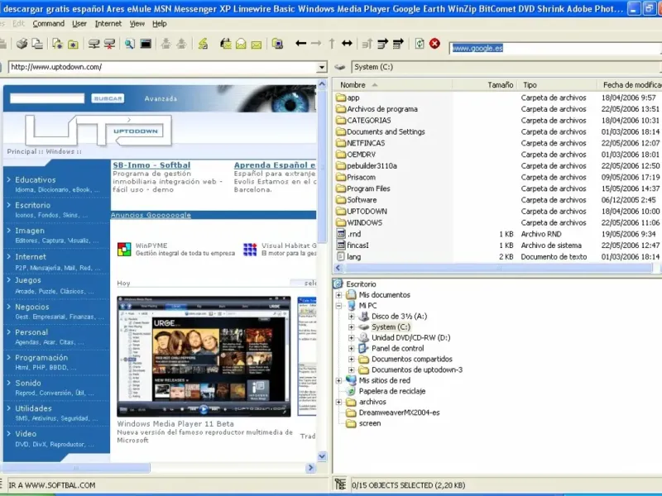This screenshot has height=496, width=662.
Task: Open the View menu
Action: point(137,24)
